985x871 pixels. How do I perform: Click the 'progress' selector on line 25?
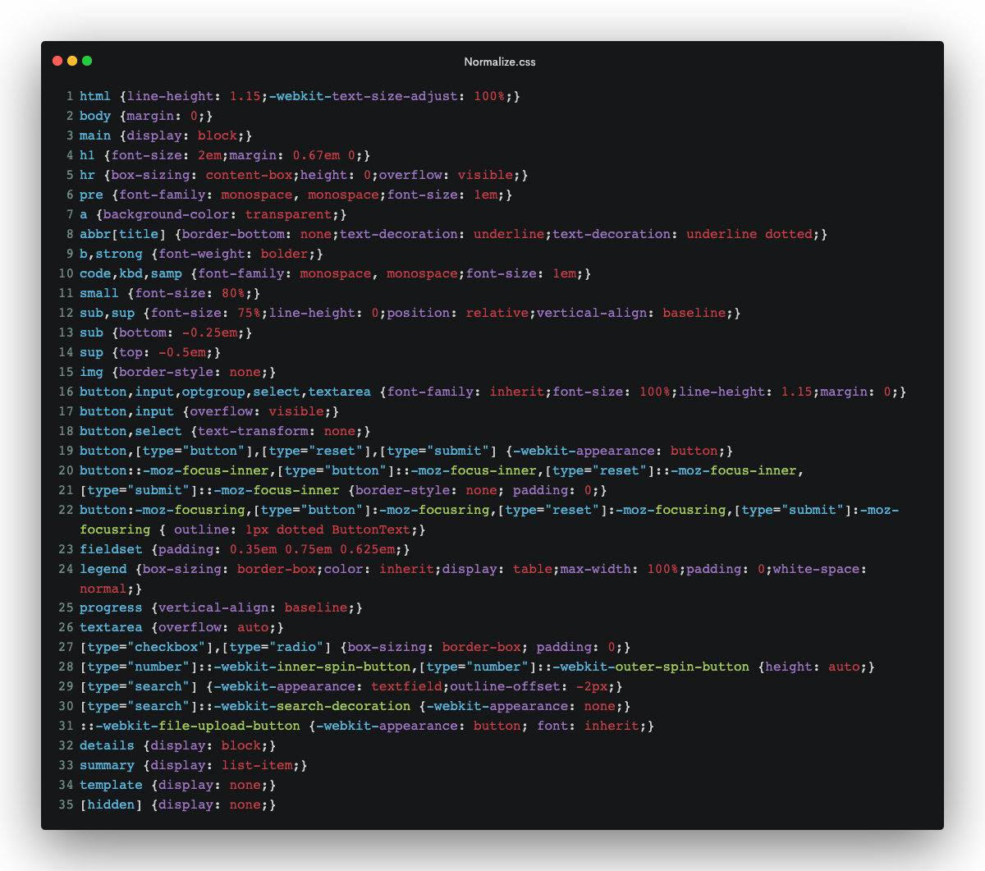click(x=111, y=607)
